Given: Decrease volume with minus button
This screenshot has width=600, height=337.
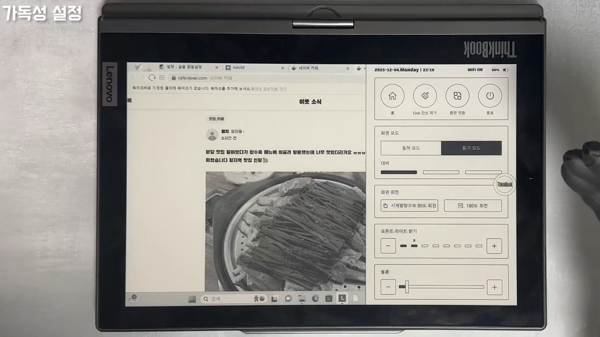Looking at the screenshot, I should pyautogui.click(x=388, y=287).
